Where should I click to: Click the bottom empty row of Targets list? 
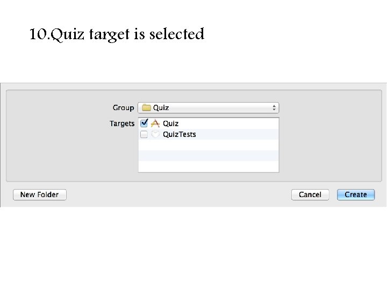209,167
